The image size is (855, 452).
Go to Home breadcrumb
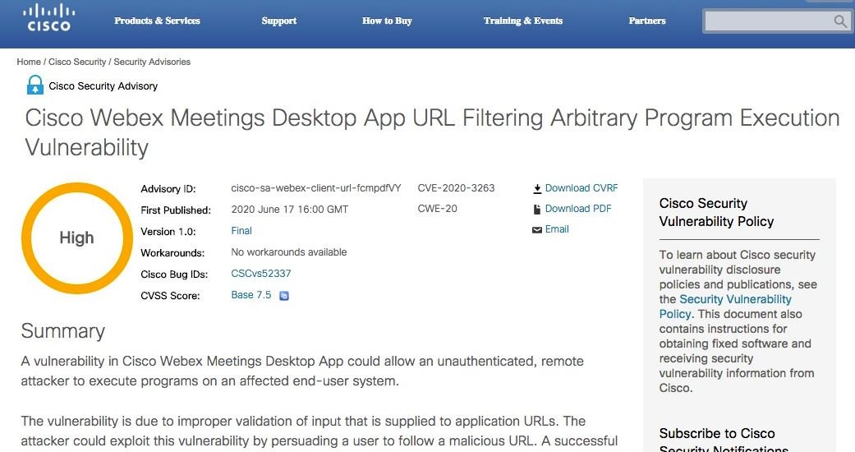pyautogui.click(x=29, y=62)
